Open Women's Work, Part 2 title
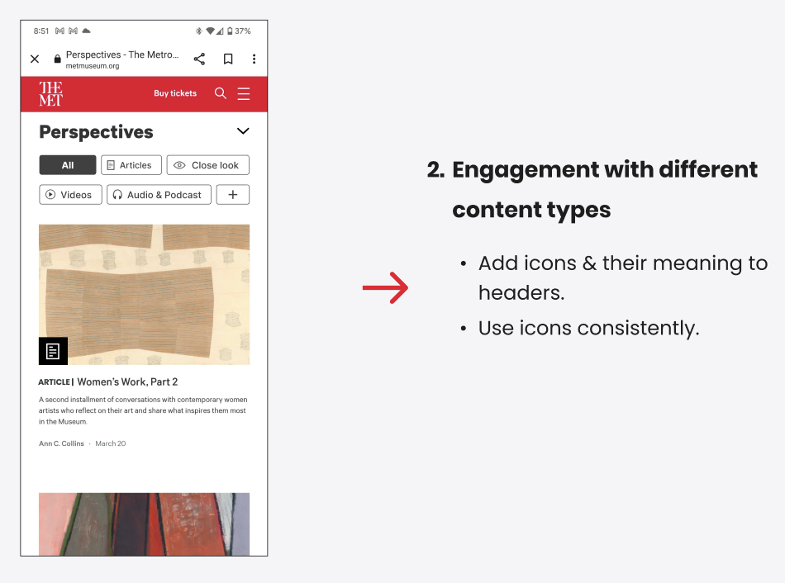785x583 pixels. [x=127, y=382]
